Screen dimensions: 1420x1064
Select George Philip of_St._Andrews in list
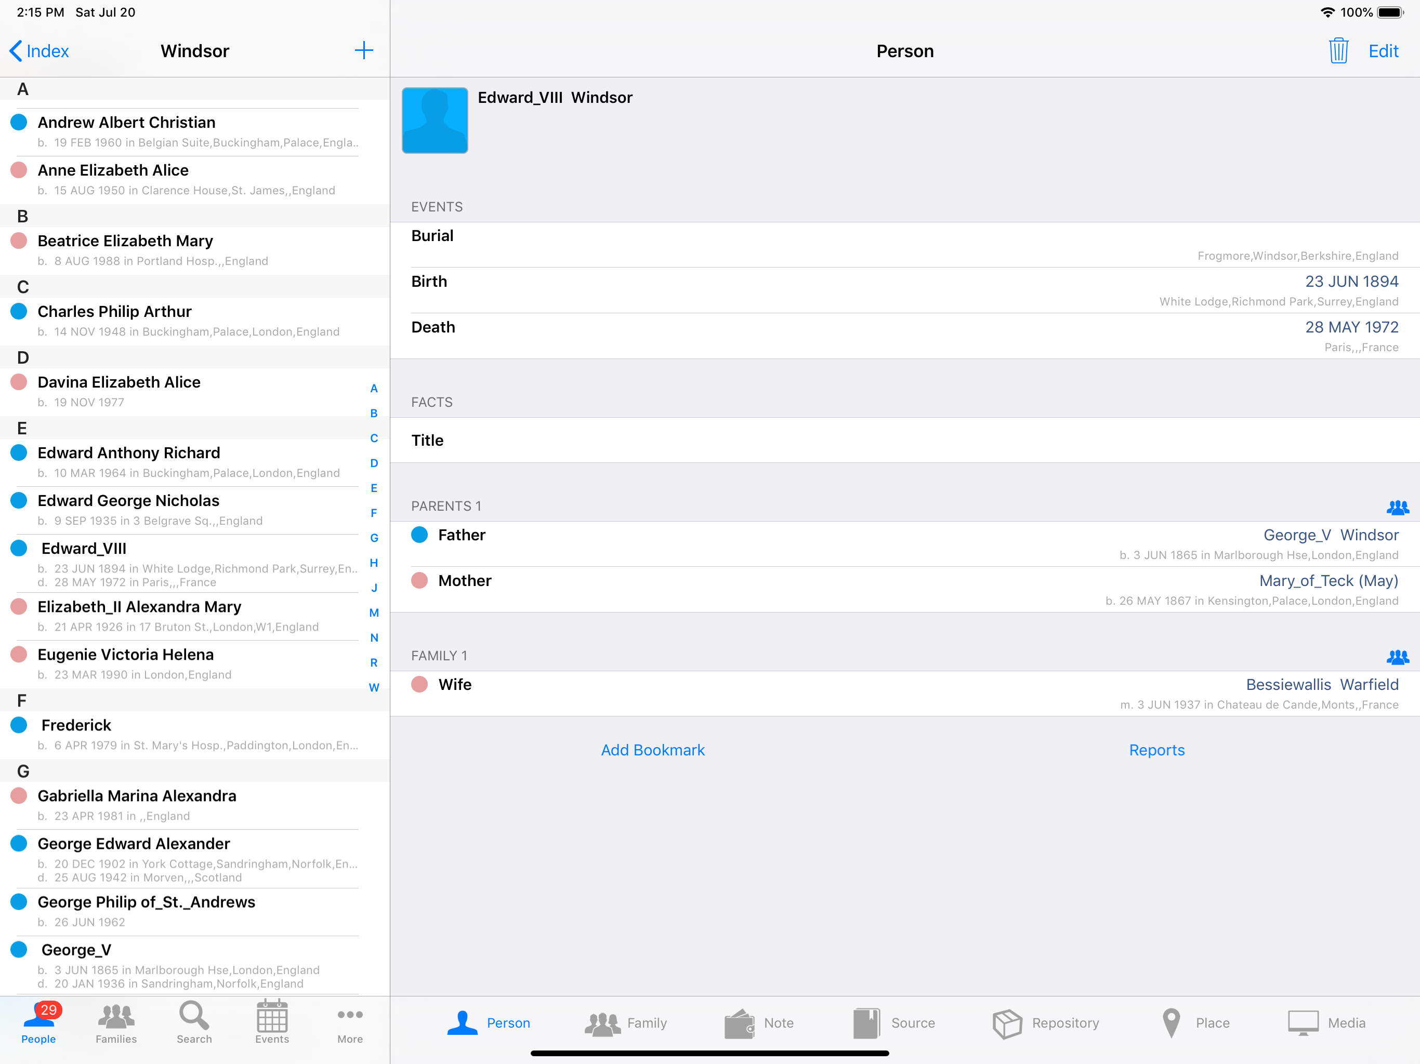point(194,912)
